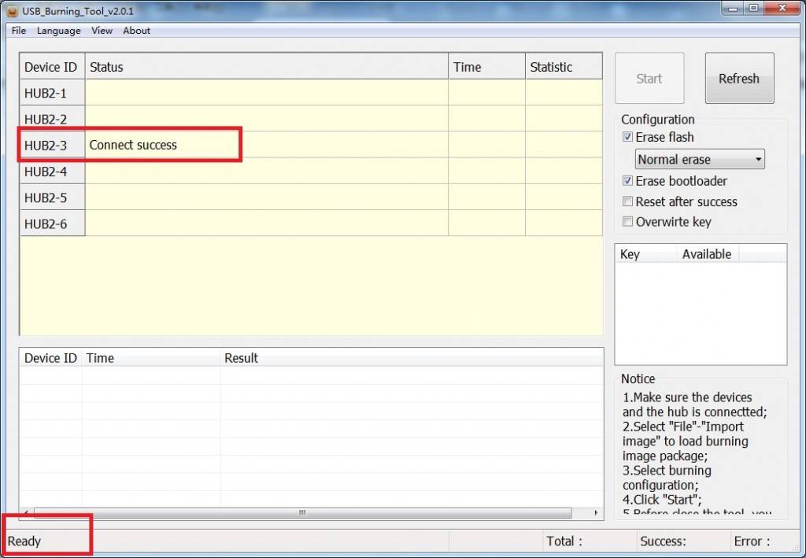Click the Key column header
Viewport: 806px width, 558px height.
point(645,254)
